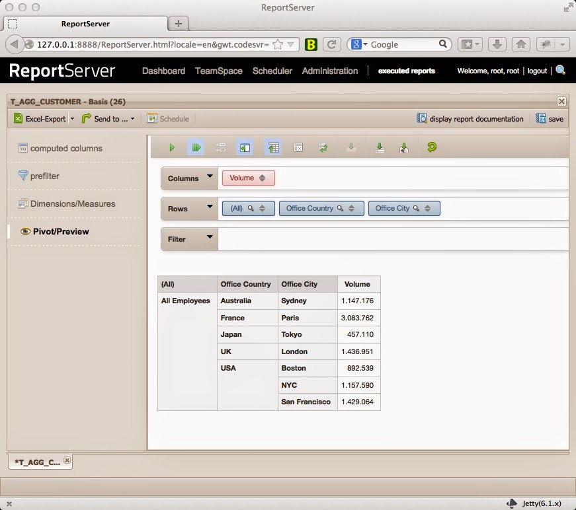
Task: Click sort arrows on Office City chip
Action: click(x=427, y=208)
